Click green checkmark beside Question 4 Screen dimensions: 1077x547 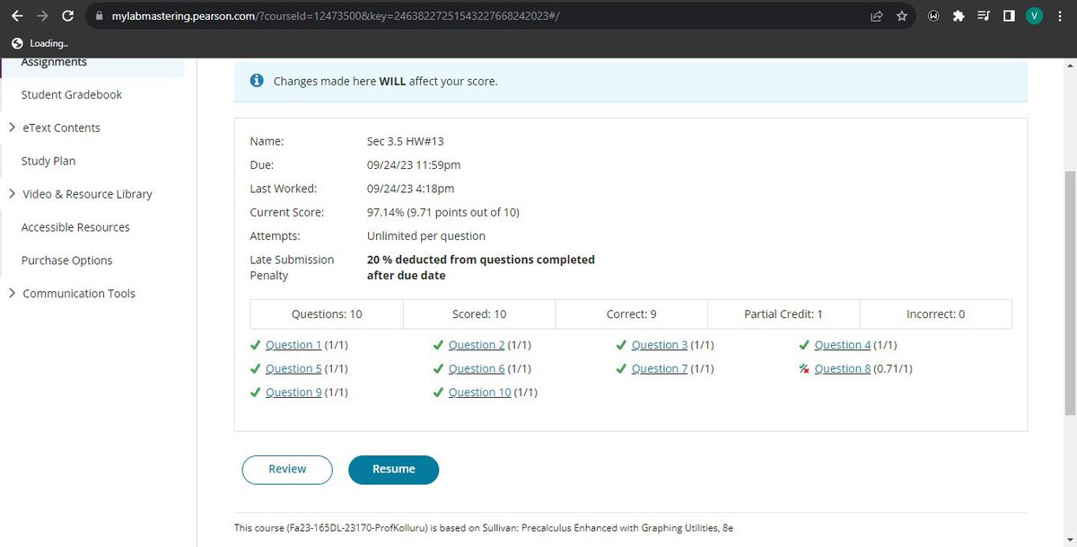click(x=805, y=345)
